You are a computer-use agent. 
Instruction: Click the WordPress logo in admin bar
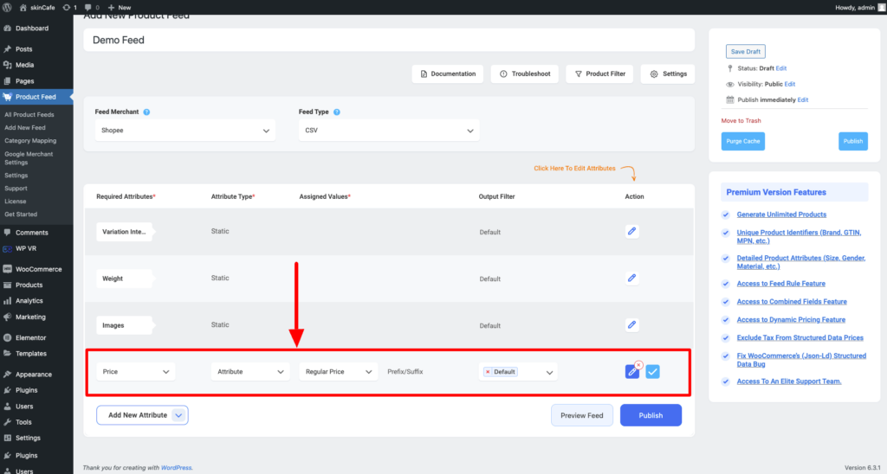[7, 7]
